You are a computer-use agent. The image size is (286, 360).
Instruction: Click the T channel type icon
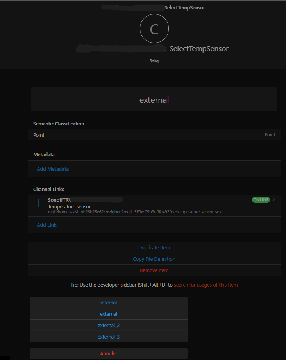pyautogui.click(x=38, y=202)
